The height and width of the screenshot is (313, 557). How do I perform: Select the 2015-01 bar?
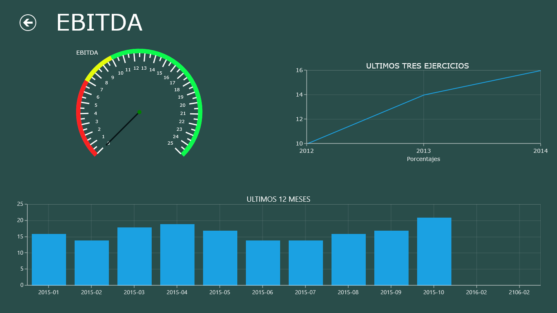point(49,260)
